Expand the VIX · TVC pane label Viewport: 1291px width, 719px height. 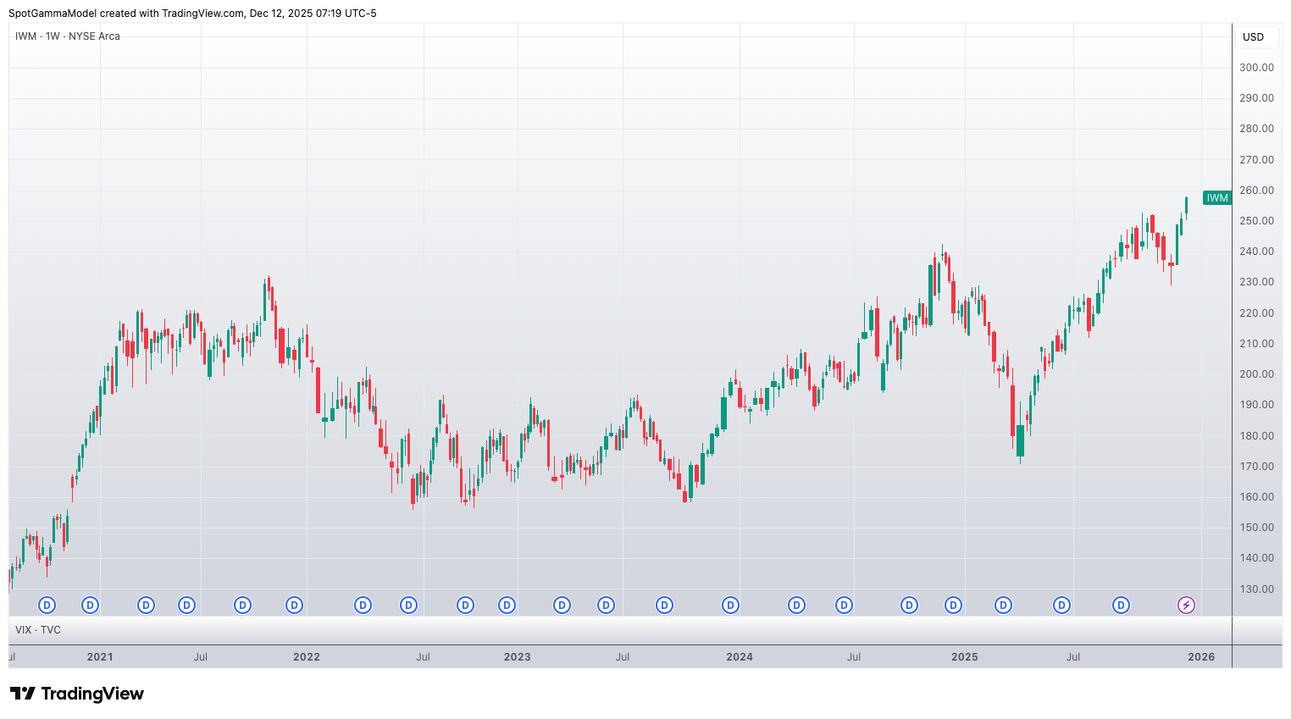coord(38,630)
